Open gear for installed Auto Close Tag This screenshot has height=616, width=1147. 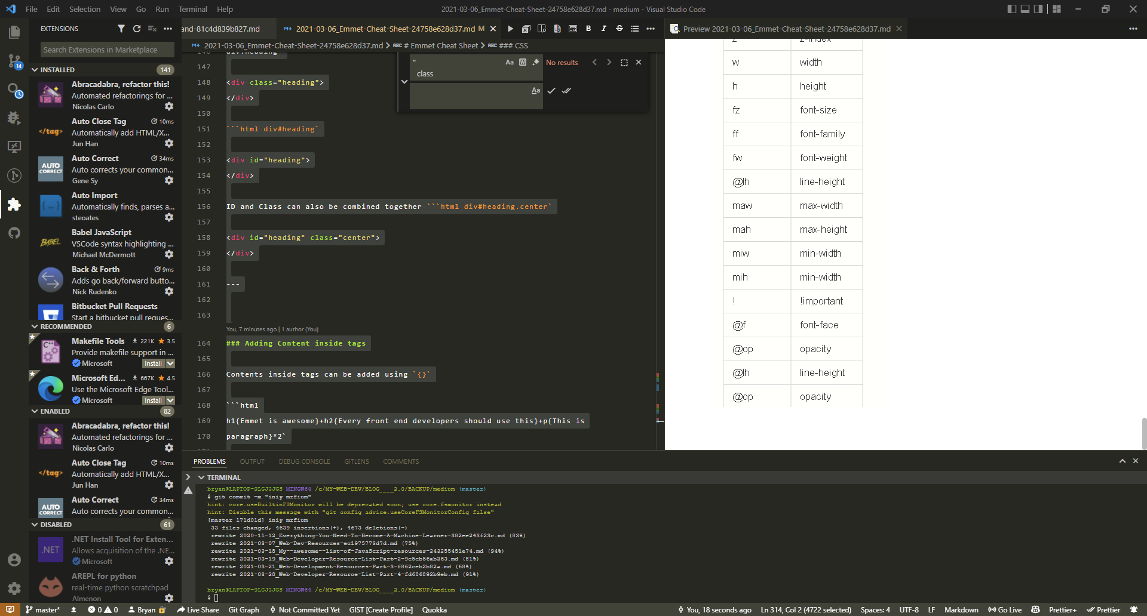[x=169, y=143]
